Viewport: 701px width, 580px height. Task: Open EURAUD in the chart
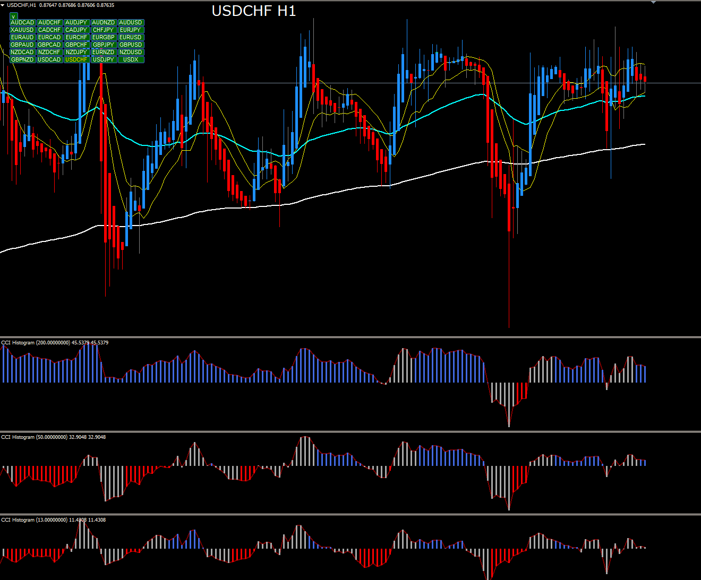tap(22, 38)
